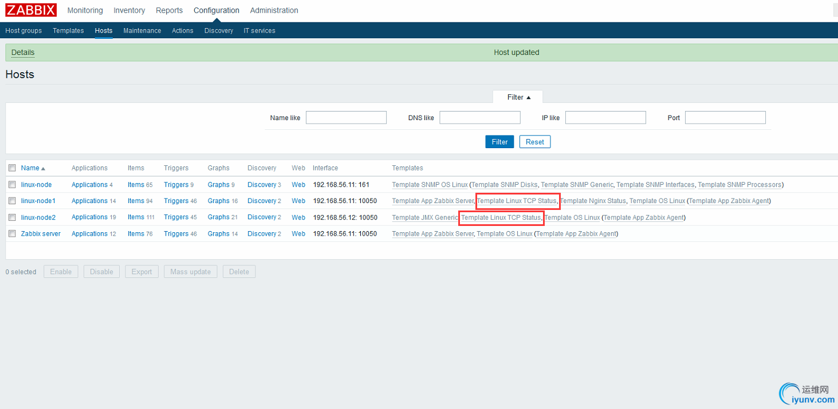Click the Mass update button
Viewport: 838px width, 409px height.
coord(191,272)
